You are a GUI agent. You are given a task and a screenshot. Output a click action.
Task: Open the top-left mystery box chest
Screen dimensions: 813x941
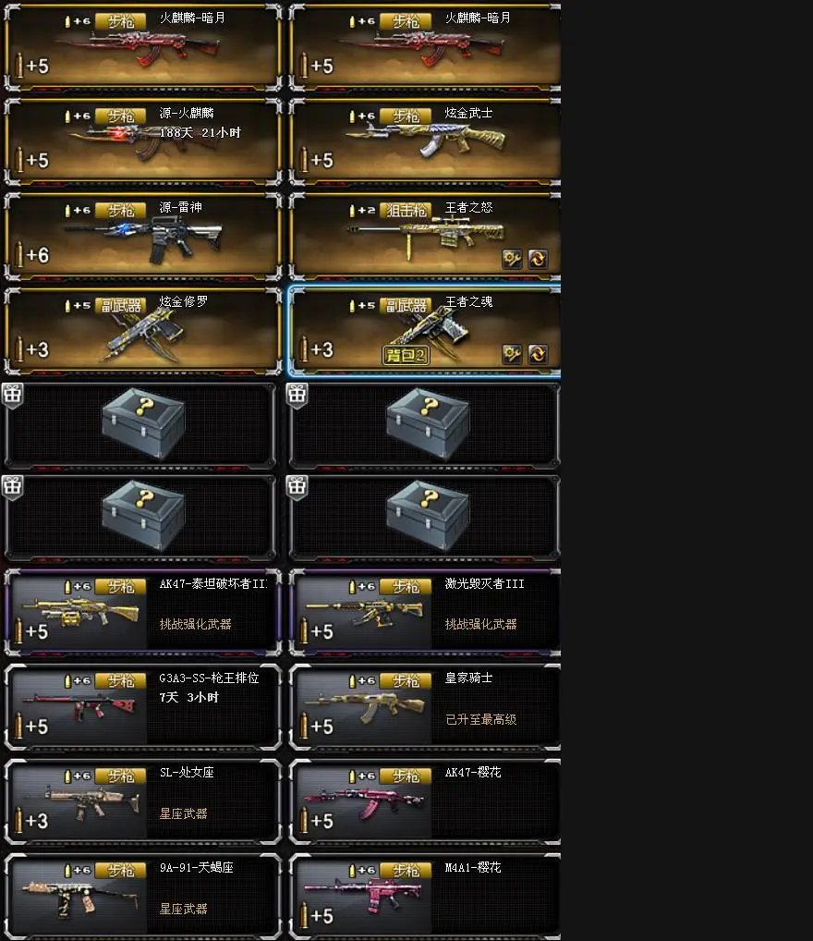tap(143, 422)
